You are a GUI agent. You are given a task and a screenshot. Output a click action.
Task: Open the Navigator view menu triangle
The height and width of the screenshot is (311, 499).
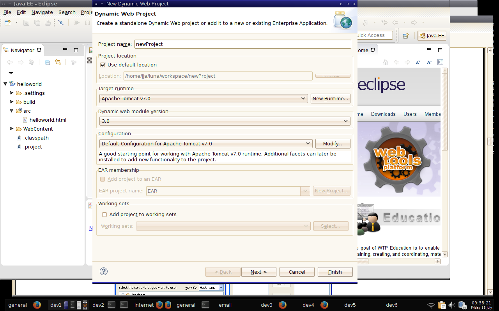11,73
